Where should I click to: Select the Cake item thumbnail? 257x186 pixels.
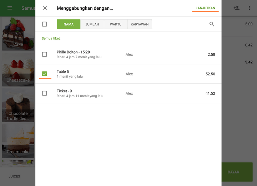pos(18,34)
